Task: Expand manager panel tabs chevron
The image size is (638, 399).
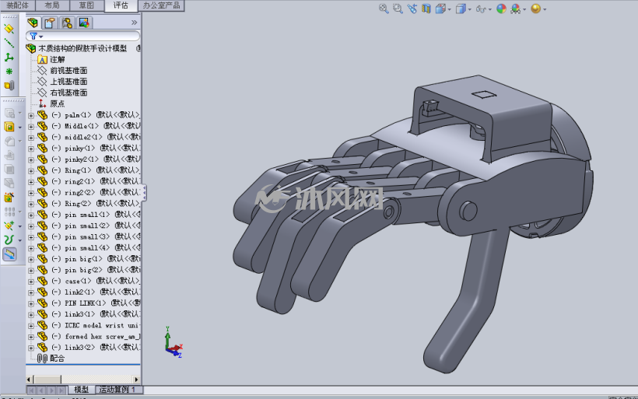Action: pyautogui.click(x=135, y=23)
